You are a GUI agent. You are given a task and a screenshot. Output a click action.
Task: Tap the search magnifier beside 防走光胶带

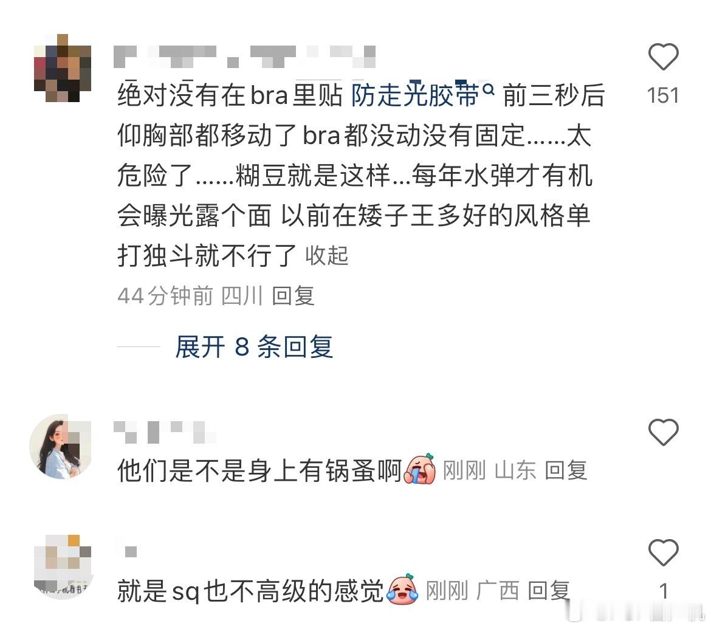point(489,90)
